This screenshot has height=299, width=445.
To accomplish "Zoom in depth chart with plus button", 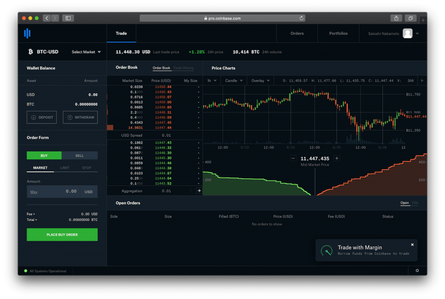I will click(337, 158).
